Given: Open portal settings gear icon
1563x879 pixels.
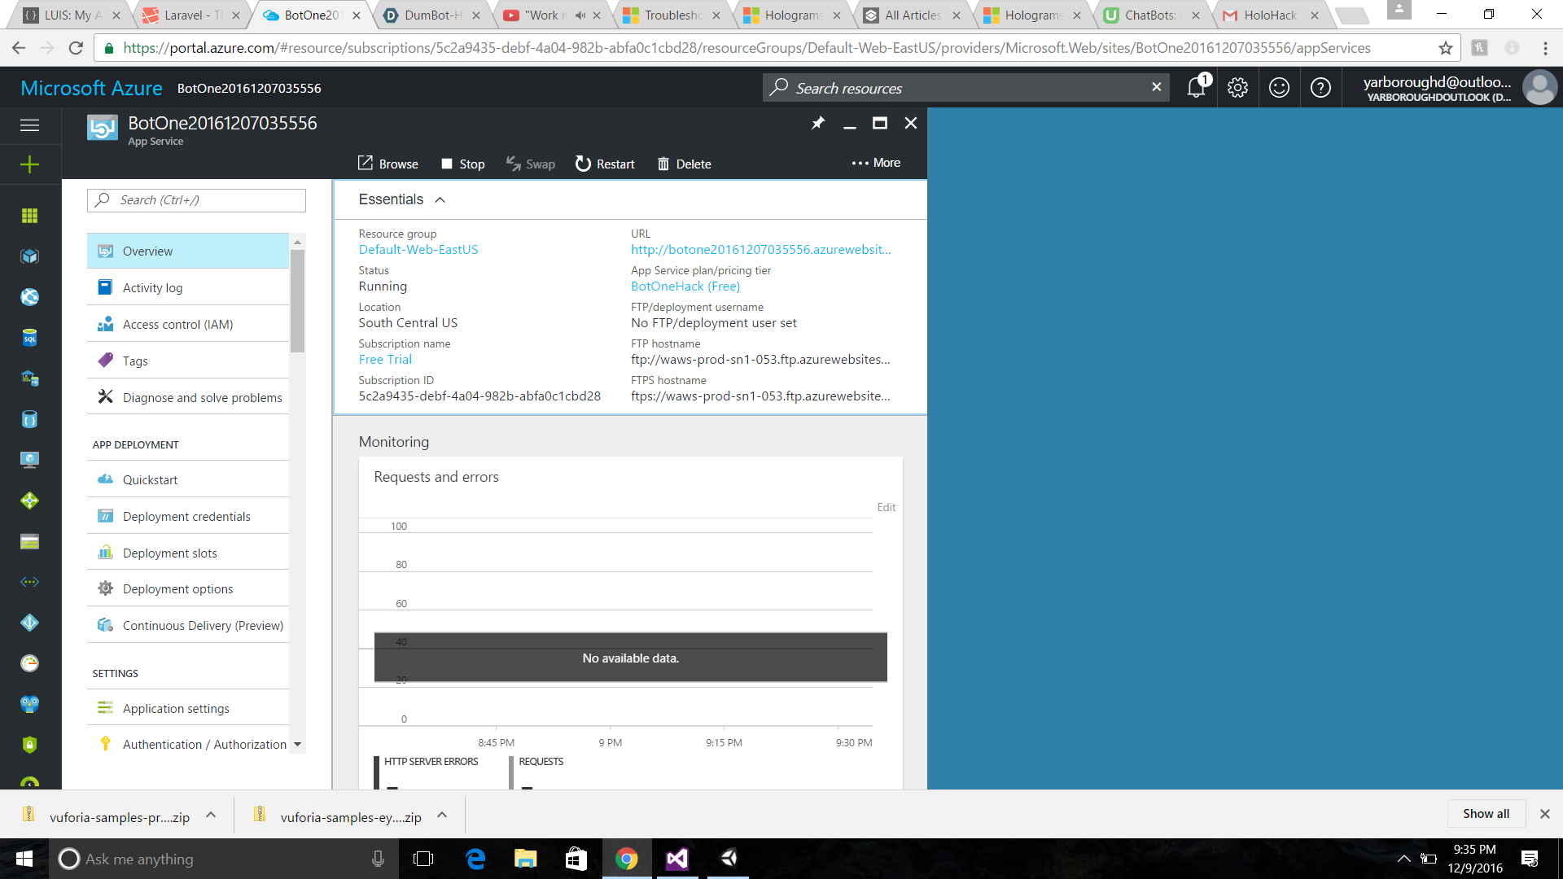Looking at the screenshot, I should pyautogui.click(x=1237, y=88).
